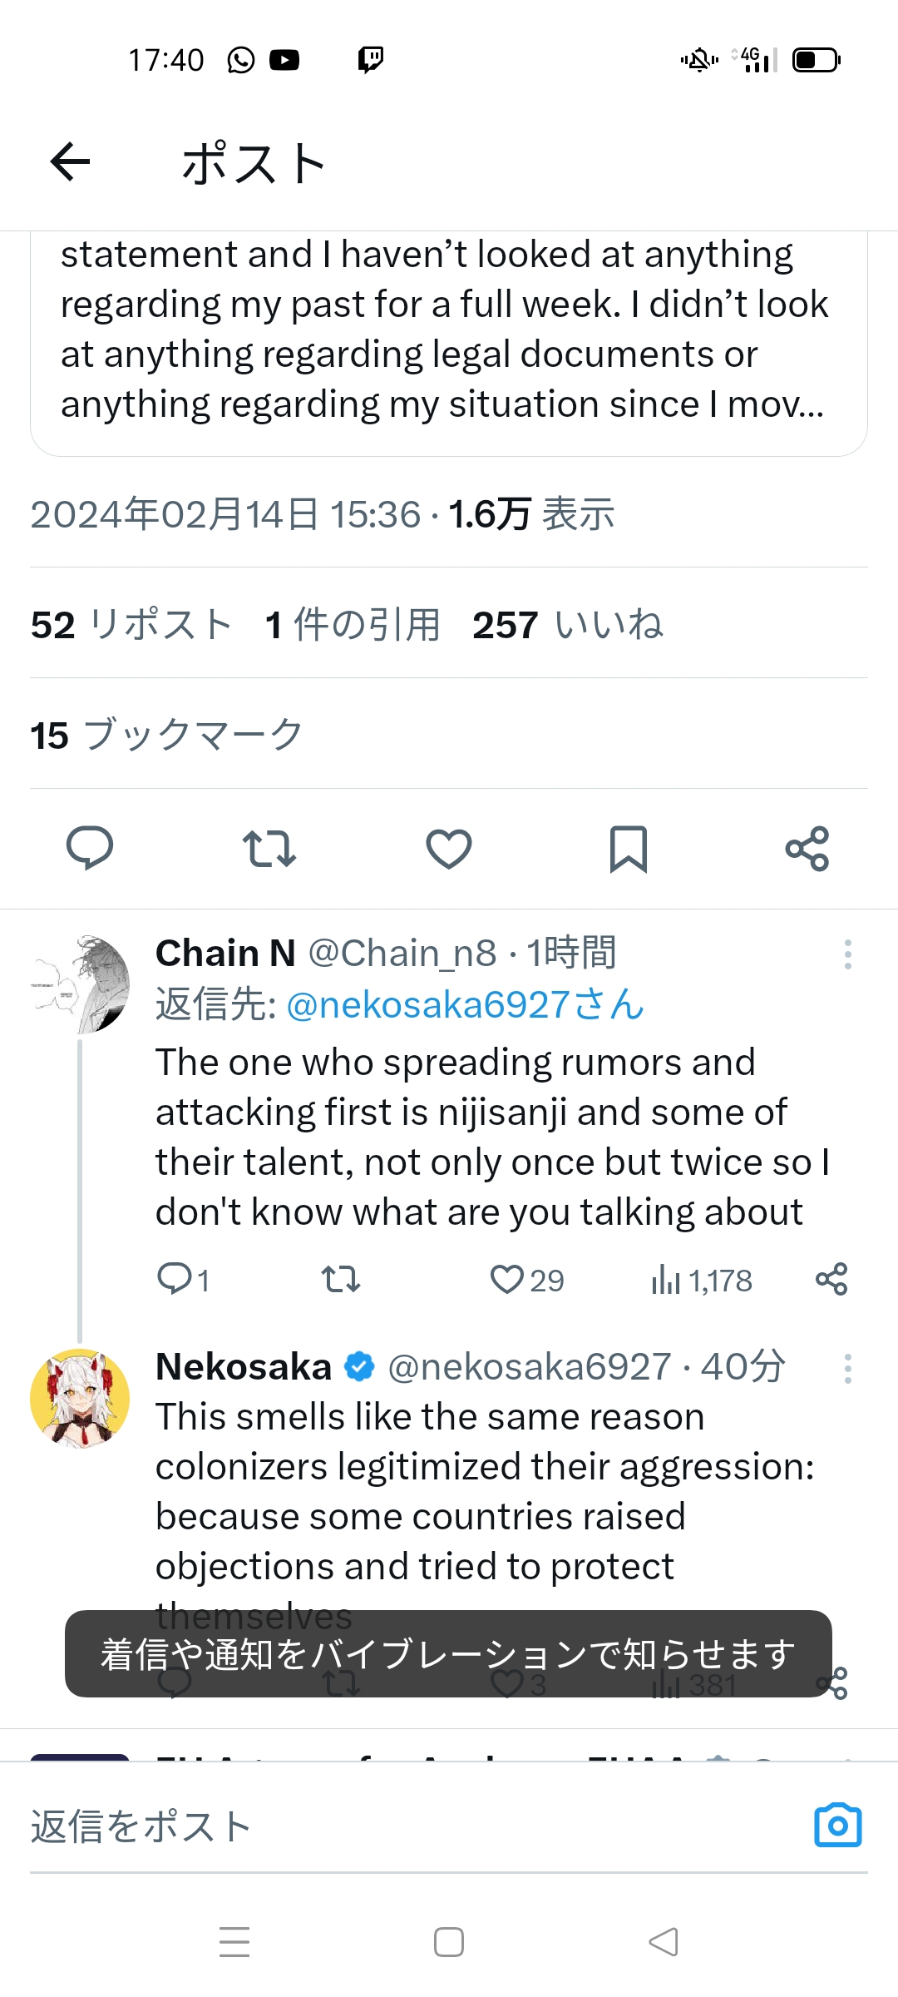
Task: Open Chain N's profile picture
Action: point(80,984)
